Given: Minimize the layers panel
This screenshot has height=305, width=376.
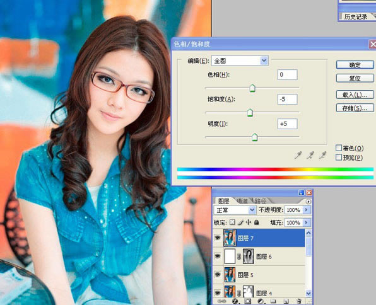Looking at the screenshot, I should coord(301,193).
